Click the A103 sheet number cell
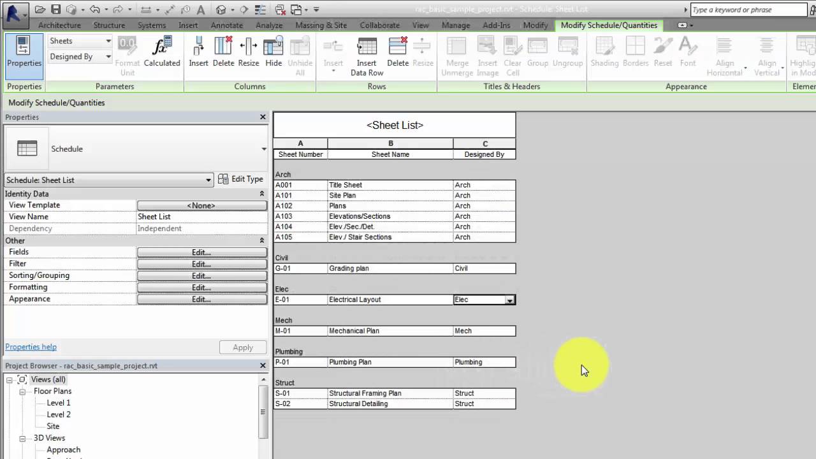The width and height of the screenshot is (816, 459). click(300, 216)
